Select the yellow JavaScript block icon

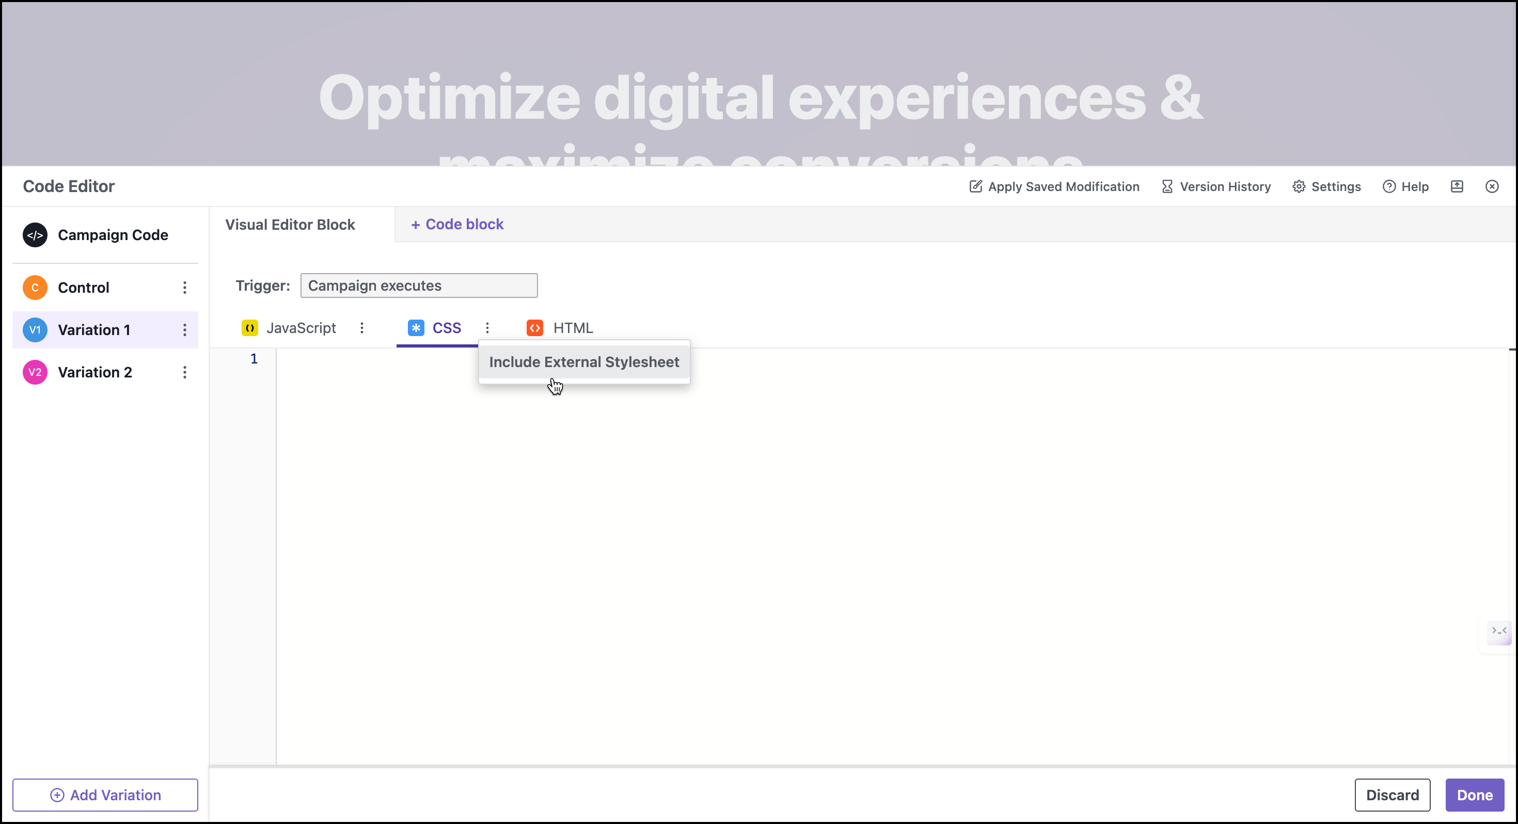(x=250, y=328)
